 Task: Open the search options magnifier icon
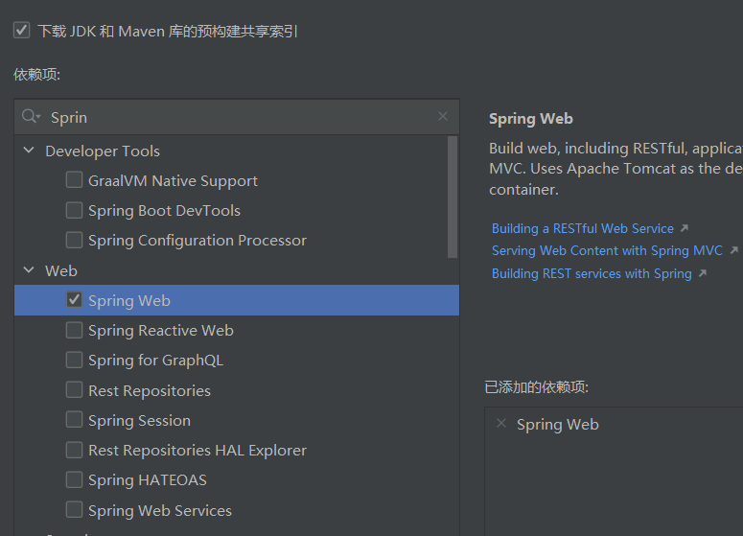32,116
